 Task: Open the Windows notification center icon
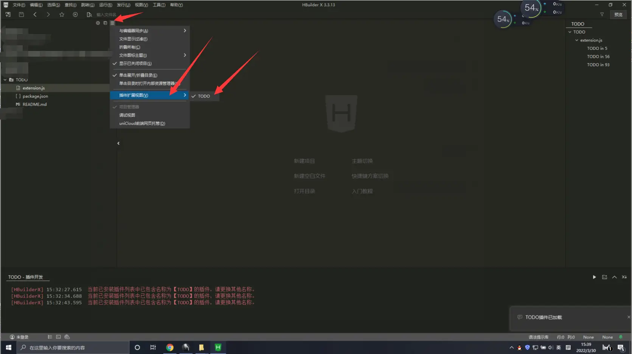click(x=621, y=348)
